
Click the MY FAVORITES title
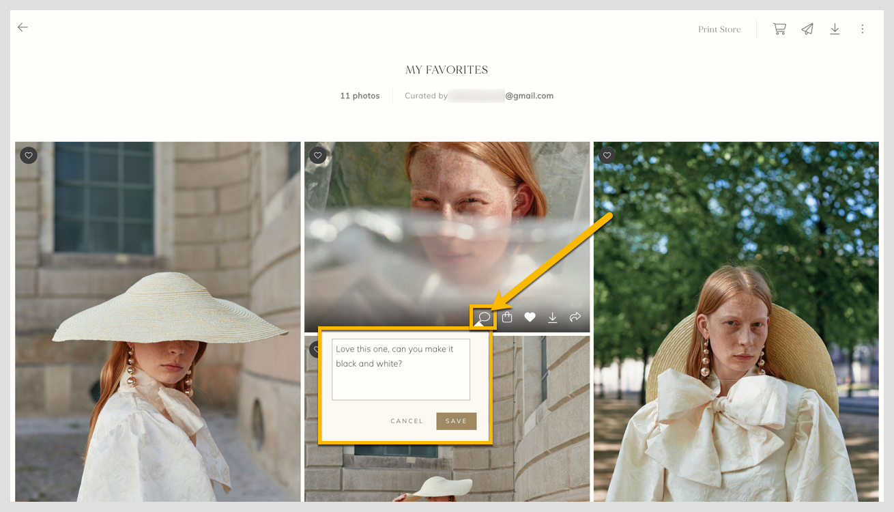[x=447, y=70]
